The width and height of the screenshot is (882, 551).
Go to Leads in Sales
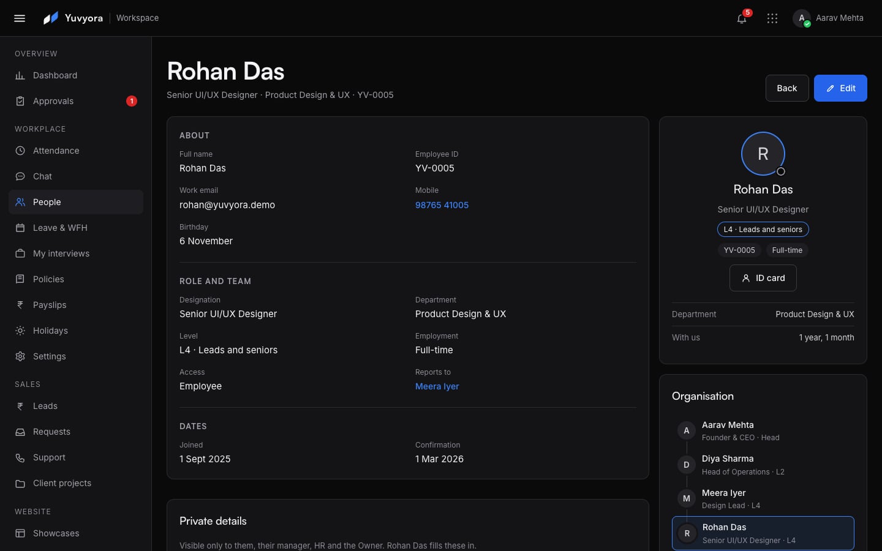pos(76,406)
